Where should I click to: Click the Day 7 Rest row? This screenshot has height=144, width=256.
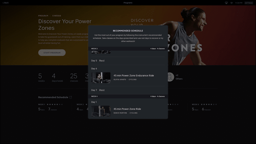(128, 90)
